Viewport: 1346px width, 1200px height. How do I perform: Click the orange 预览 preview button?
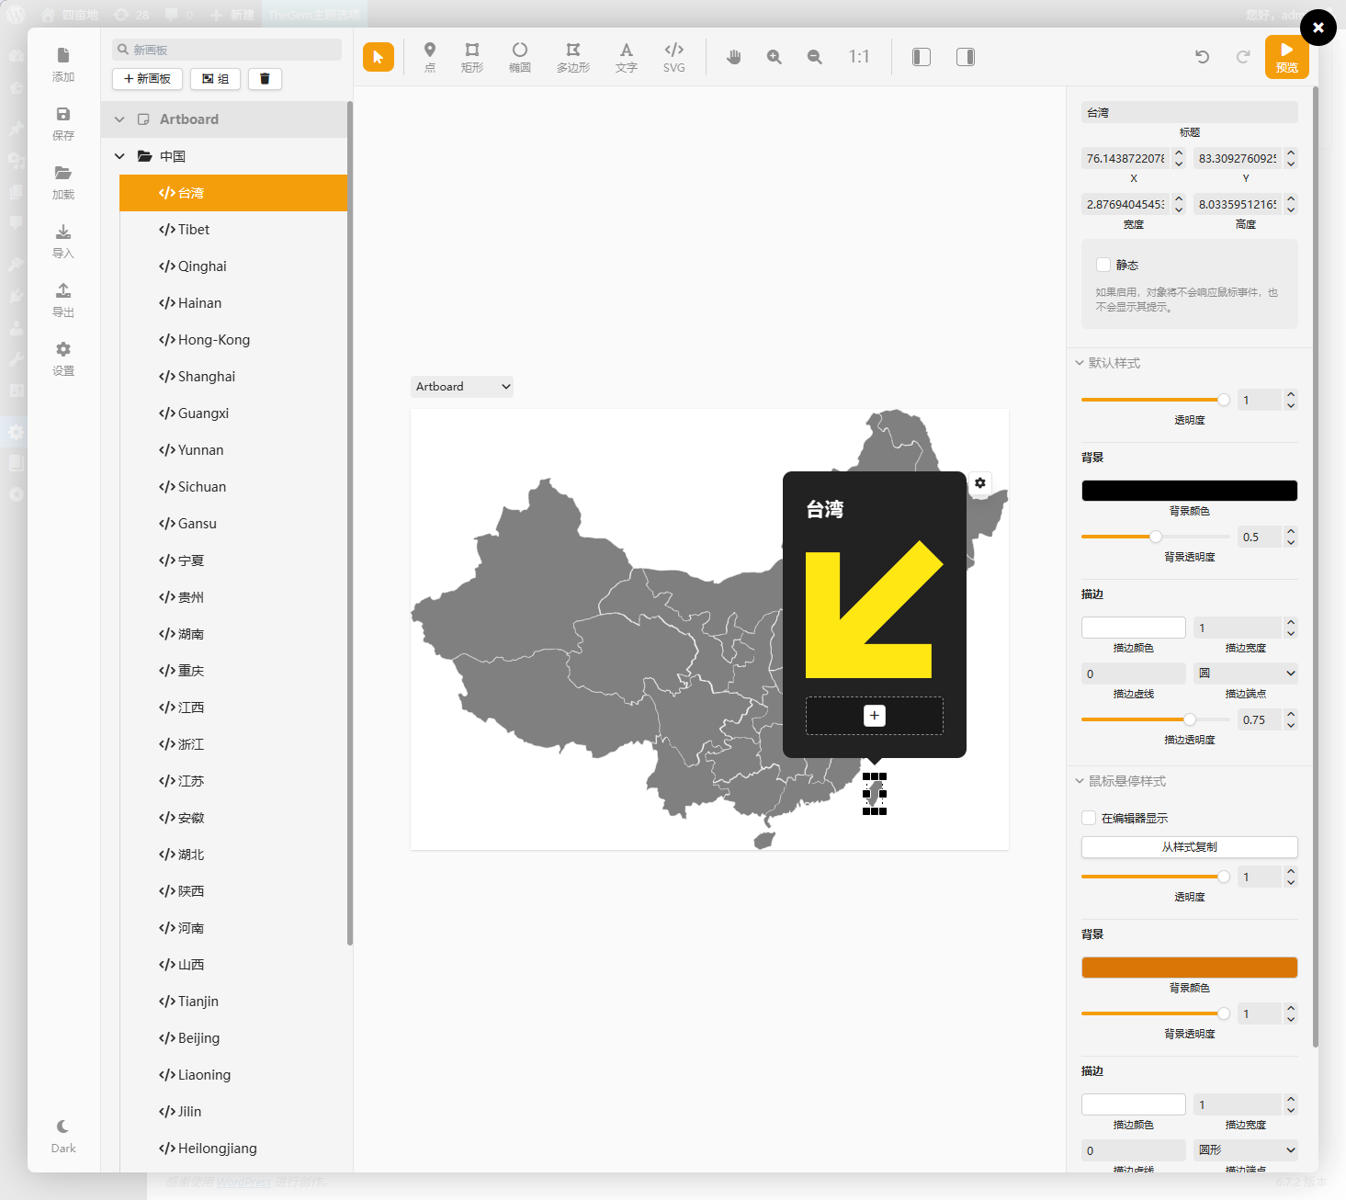1286,57
